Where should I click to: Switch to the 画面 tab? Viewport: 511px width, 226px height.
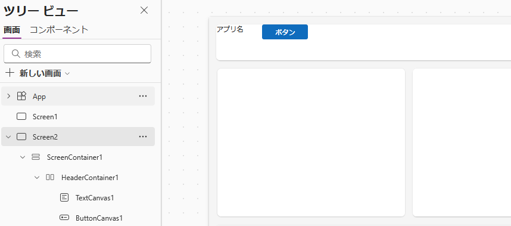tap(12, 30)
